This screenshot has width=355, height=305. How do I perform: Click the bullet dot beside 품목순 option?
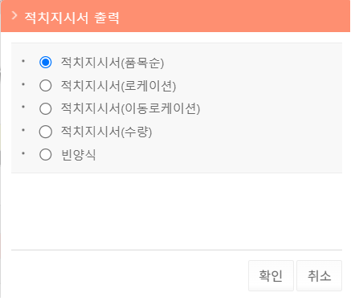[x=23, y=61]
